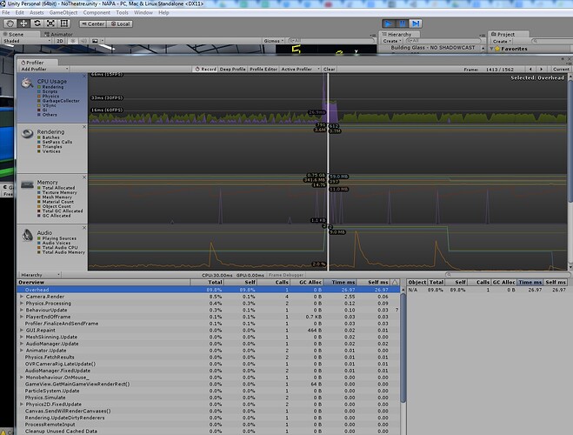This screenshot has height=435, width=573.
Task: Toggle scene audio speaker icon
Action: coord(83,41)
